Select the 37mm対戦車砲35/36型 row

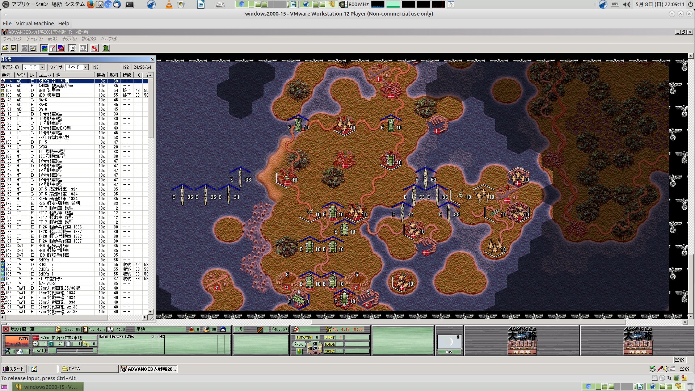click(75, 288)
